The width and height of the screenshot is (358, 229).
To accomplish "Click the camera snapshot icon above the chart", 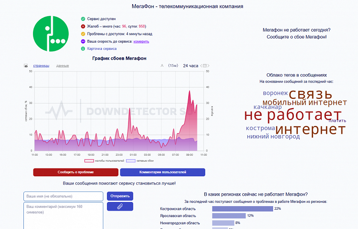I will tap(26, 66).
